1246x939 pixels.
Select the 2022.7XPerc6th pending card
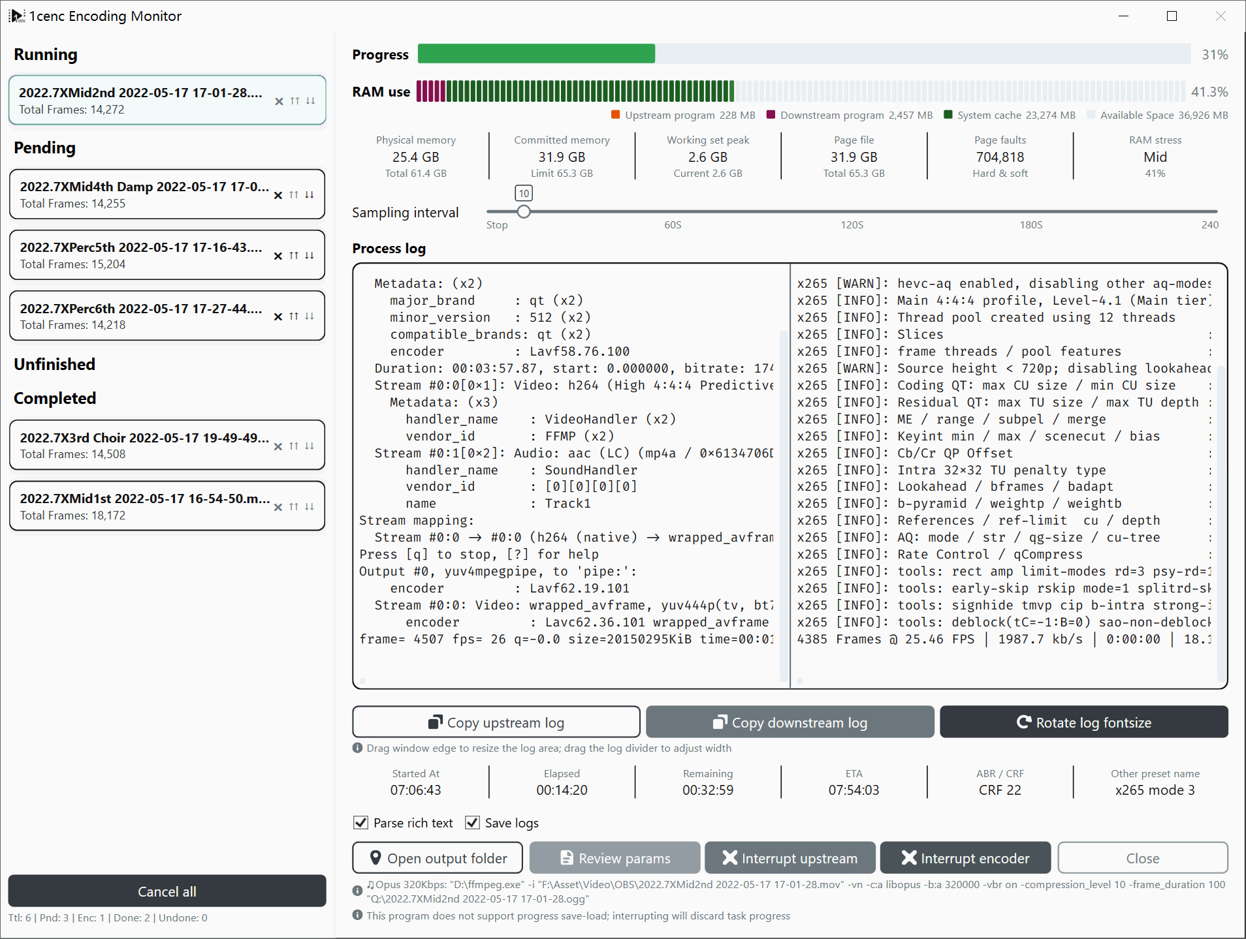tap(167, 315)
